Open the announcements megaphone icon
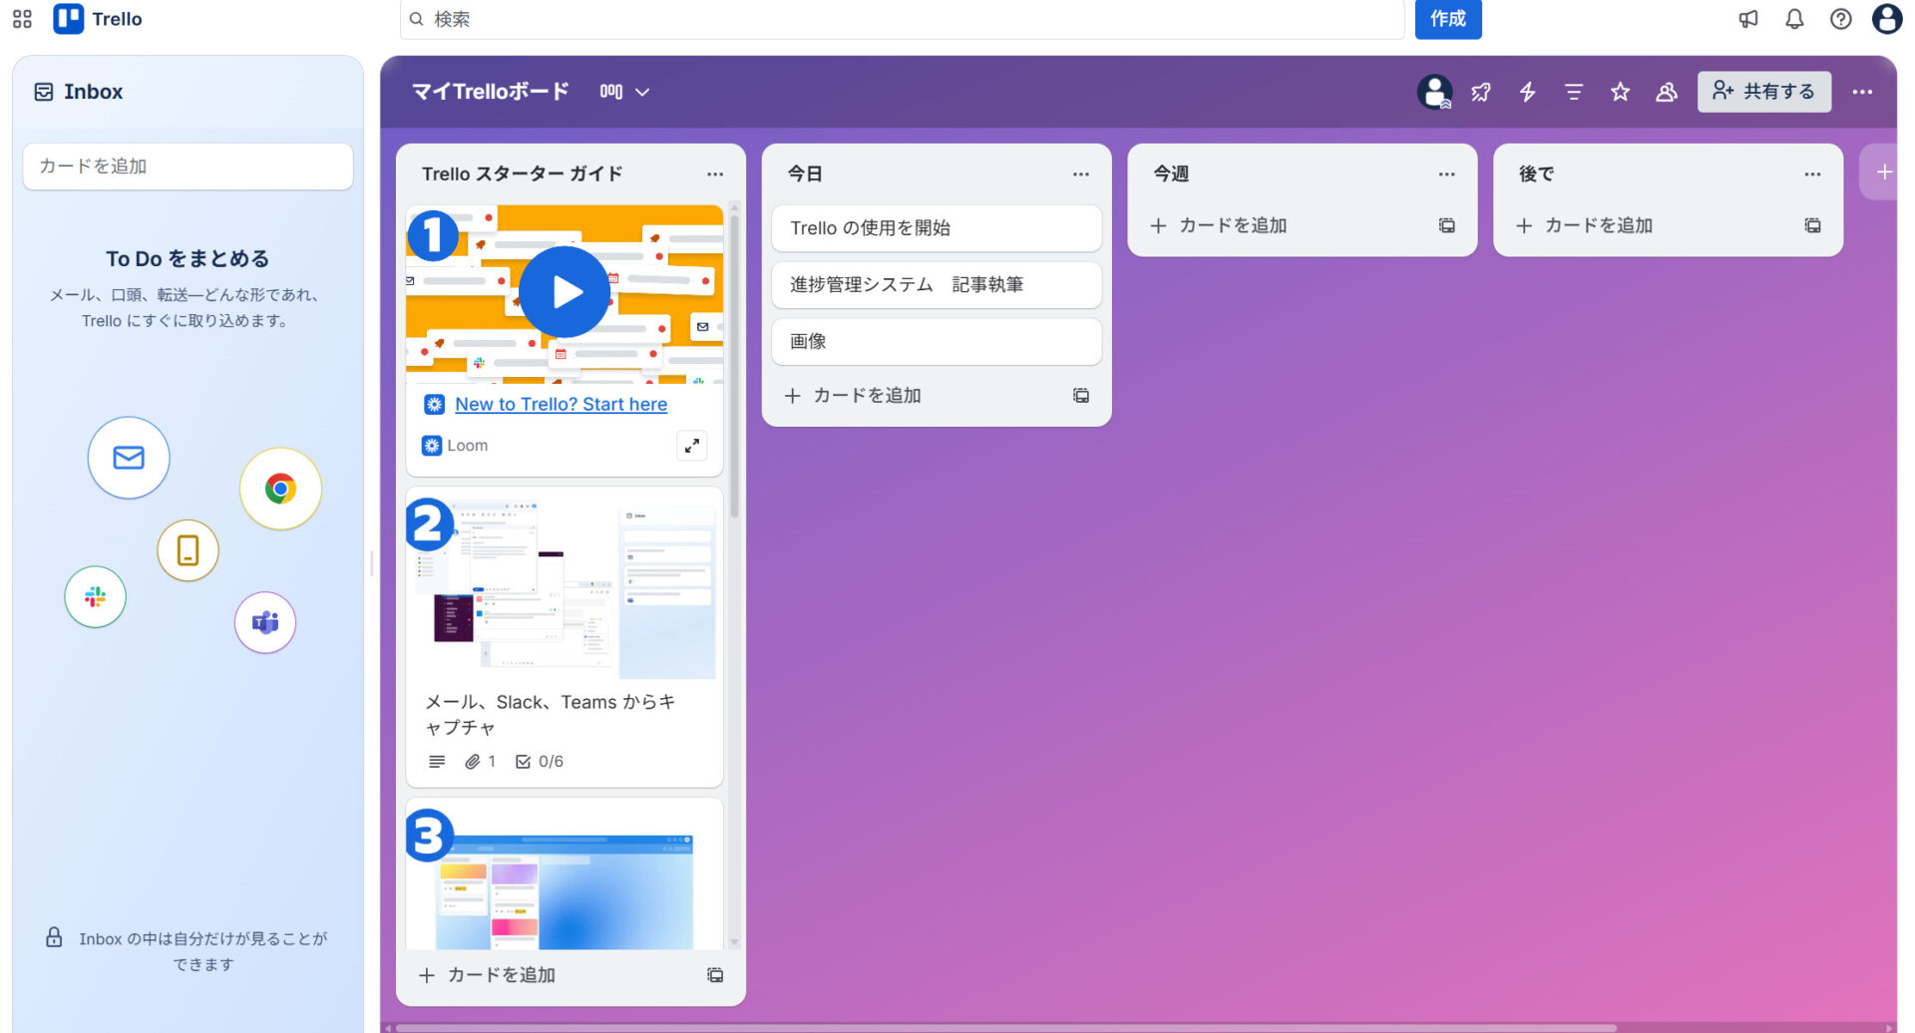 click(x=1748, y=19)
